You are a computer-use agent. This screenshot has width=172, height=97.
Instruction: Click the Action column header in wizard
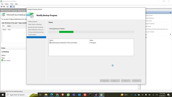(x=51, y=40)
